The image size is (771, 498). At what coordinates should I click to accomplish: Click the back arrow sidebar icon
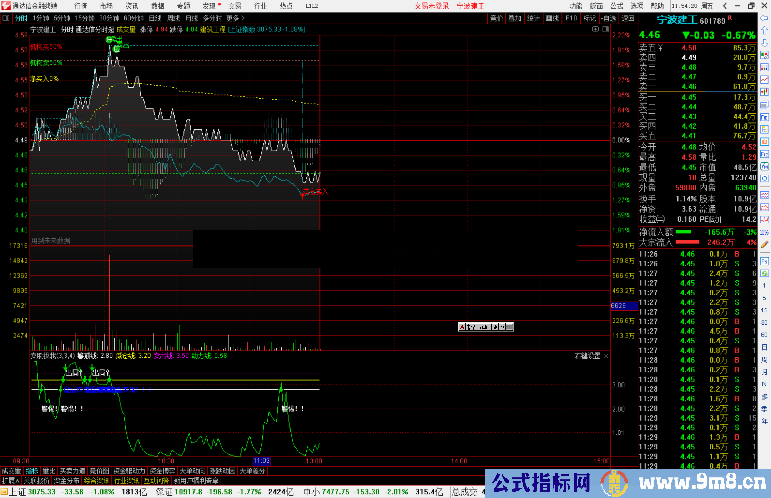point(764,18)
